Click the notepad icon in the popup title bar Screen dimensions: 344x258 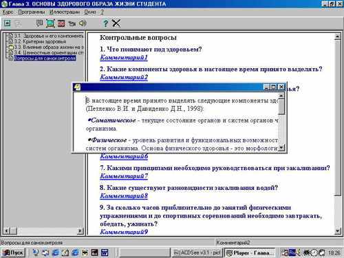click(78, 87)
